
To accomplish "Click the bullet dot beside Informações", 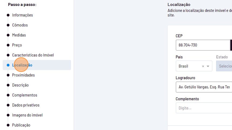I will pos(8,15).
